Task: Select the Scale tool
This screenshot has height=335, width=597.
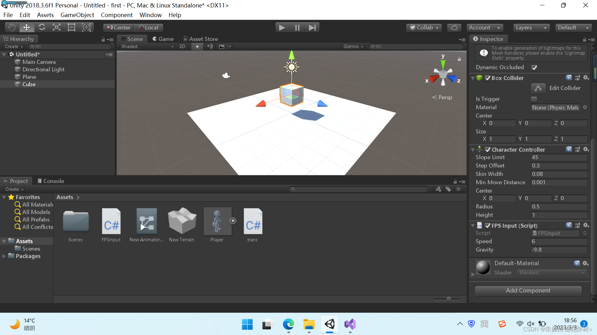Action: pos(57,28)
